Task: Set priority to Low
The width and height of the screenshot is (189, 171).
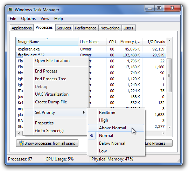Action: tap(116, 151)
